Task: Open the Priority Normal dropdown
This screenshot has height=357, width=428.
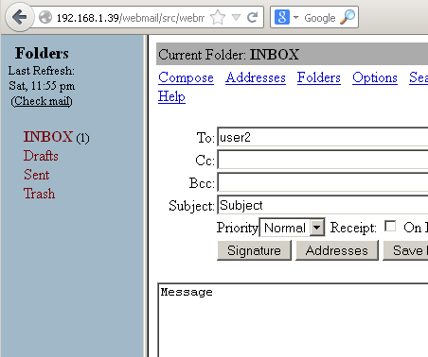Action: pos(292,228)
